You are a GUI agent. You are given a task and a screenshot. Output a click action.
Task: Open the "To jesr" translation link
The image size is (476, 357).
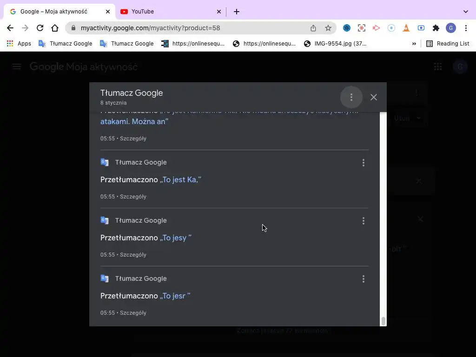click(x=175, y=296)
